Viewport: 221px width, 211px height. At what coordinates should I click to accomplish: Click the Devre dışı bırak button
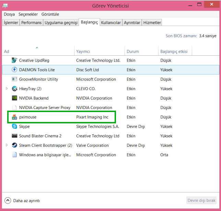point(201,200)
